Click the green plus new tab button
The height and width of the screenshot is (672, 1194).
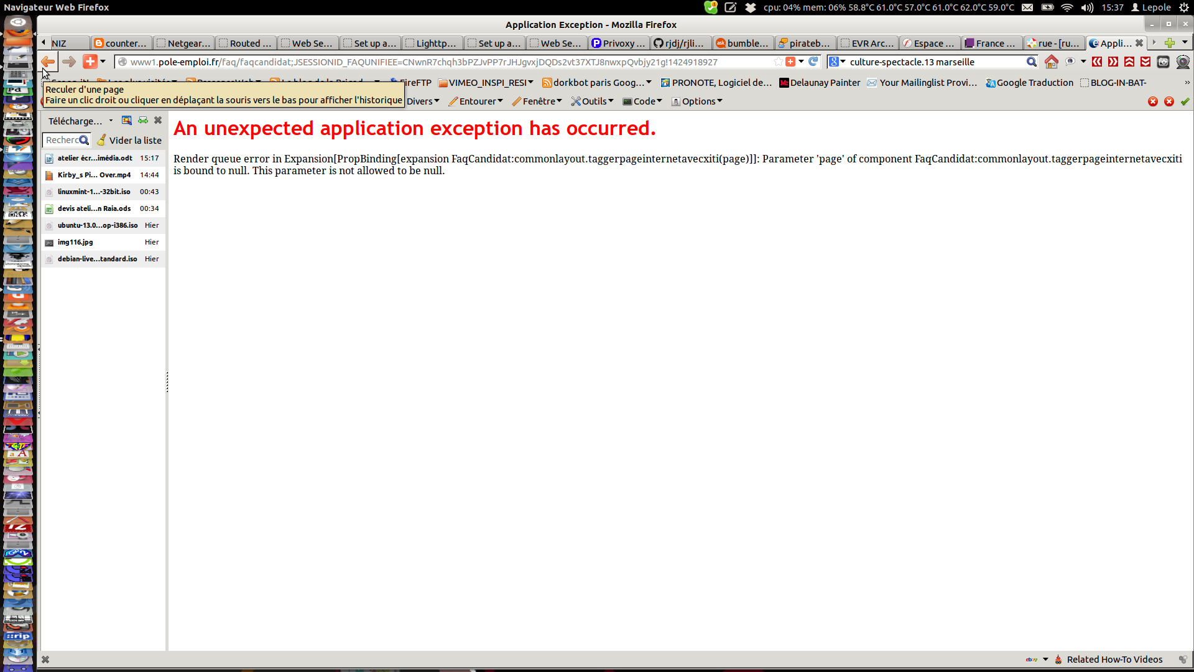1169,43
